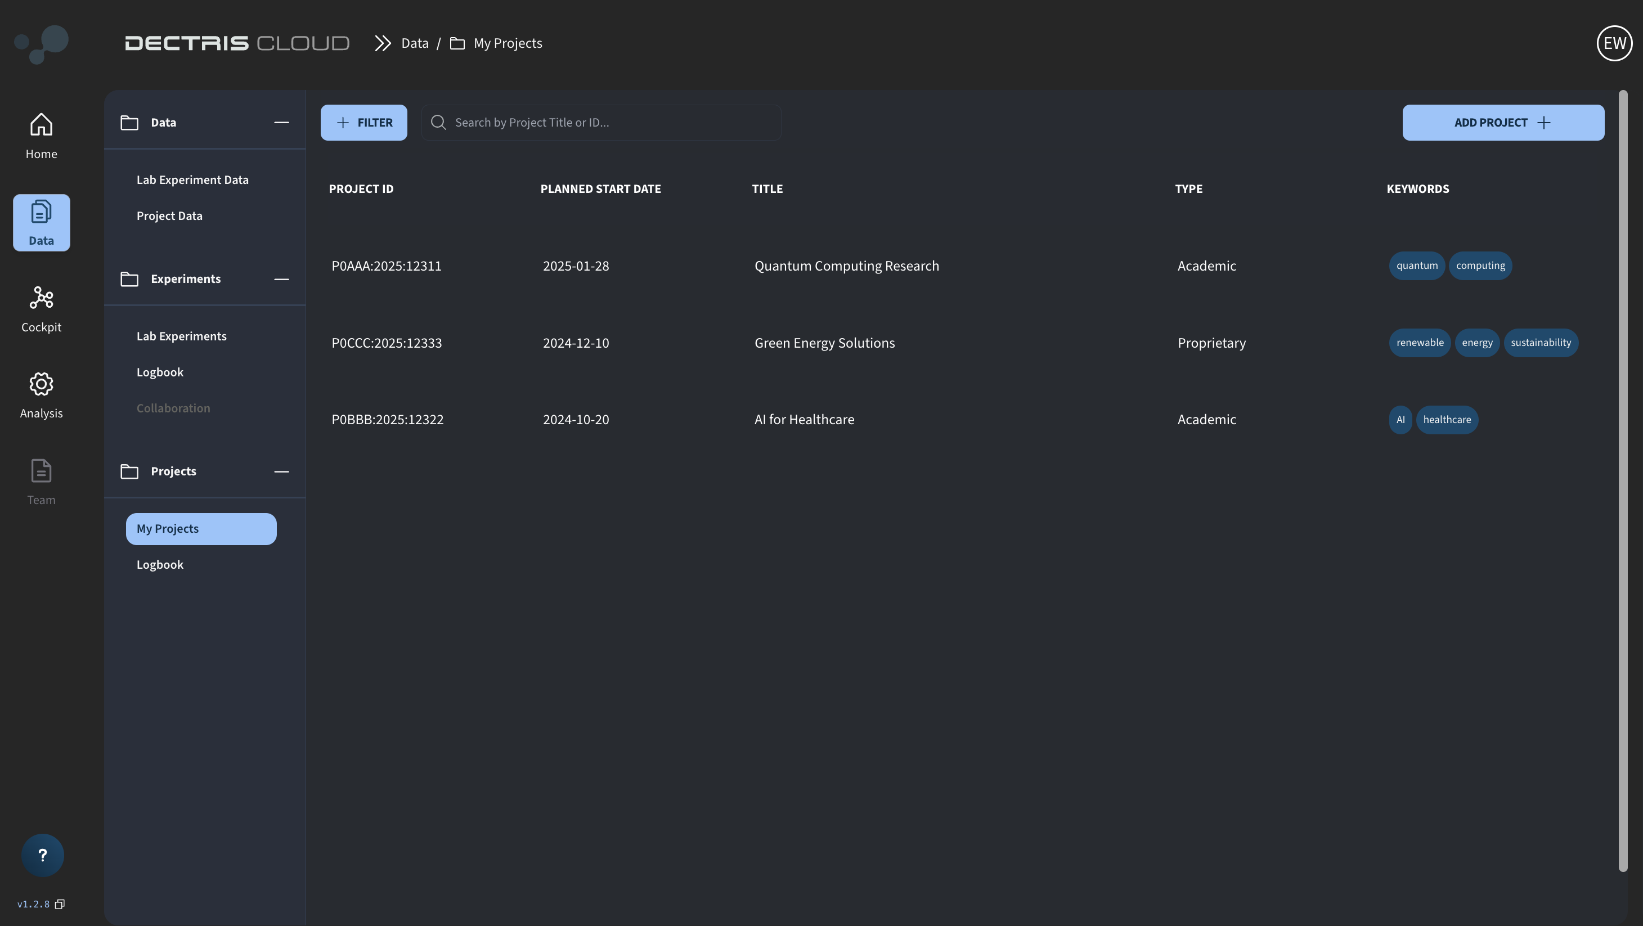Open Lab Experiment Data menu item
1643x926 pixels.
[192, 180]
